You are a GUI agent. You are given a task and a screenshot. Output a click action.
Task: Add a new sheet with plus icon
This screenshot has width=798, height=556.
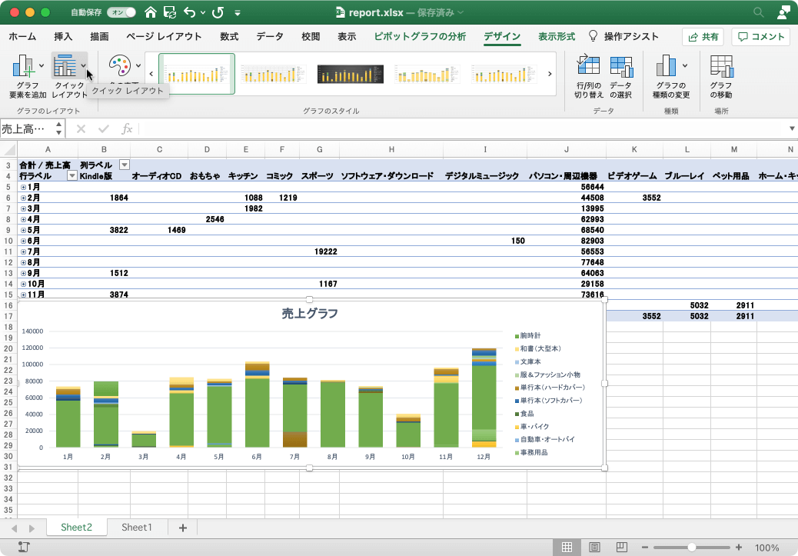pyautogui.click(x=183, y=528)
